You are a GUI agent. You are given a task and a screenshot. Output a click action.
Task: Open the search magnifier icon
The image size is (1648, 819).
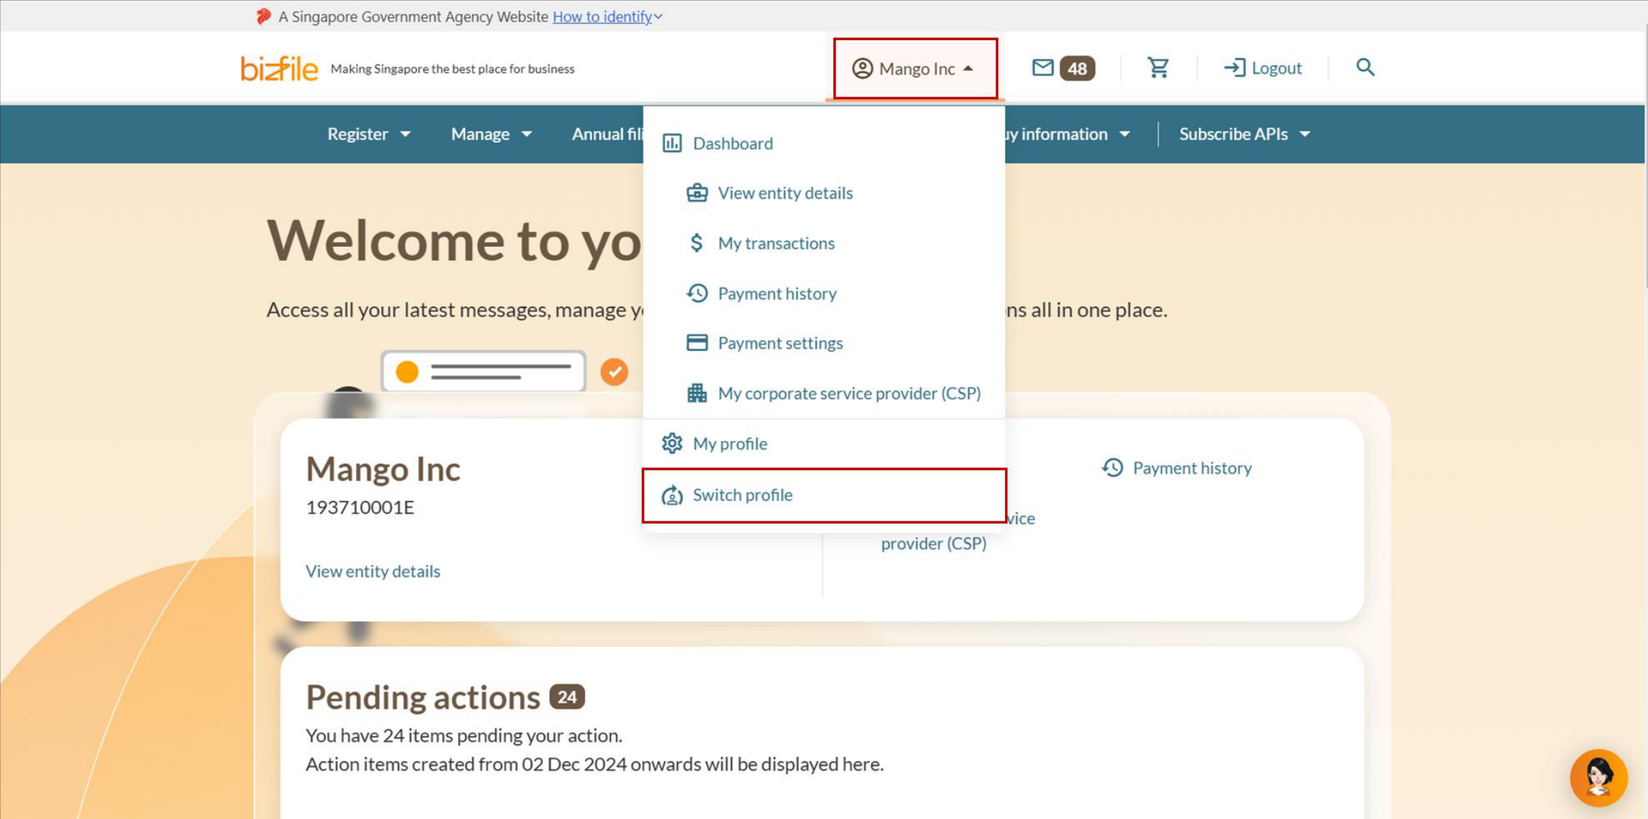1365,67
